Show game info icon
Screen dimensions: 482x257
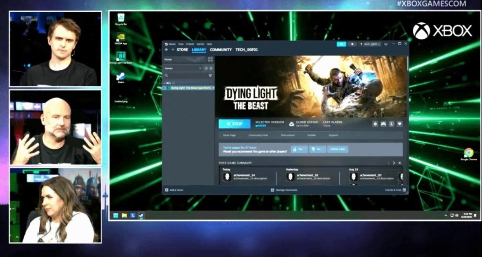coord(391,124)
